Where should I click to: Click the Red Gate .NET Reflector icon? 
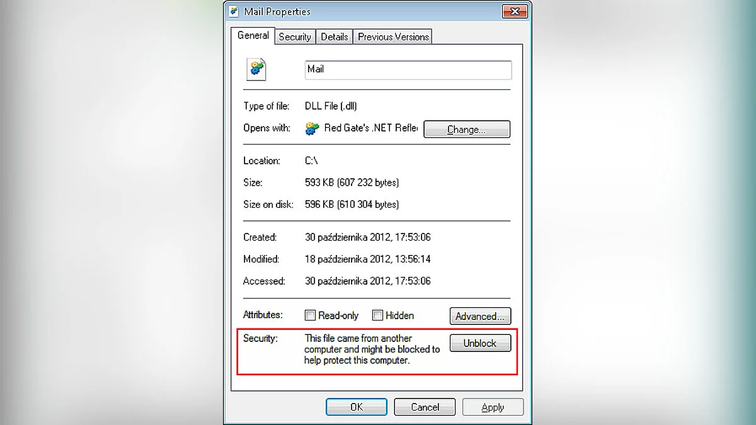tap(312, 128)
